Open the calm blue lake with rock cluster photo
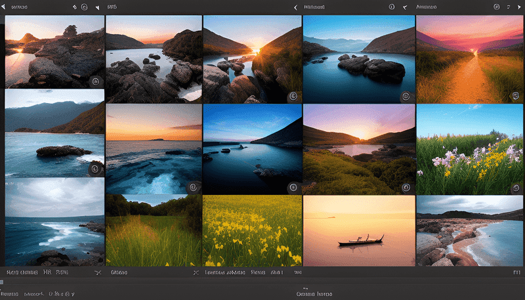 [x=359, y=59]
